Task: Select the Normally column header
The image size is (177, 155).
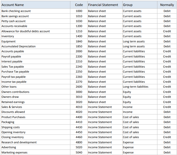Action: 167,5
